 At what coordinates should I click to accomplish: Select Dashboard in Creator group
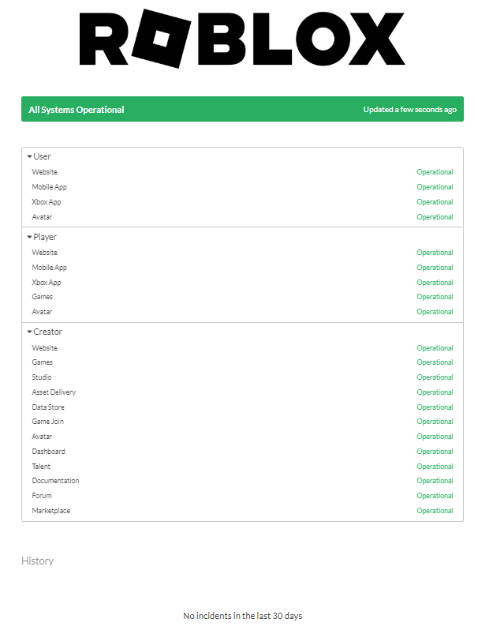(x=48, y=452)
